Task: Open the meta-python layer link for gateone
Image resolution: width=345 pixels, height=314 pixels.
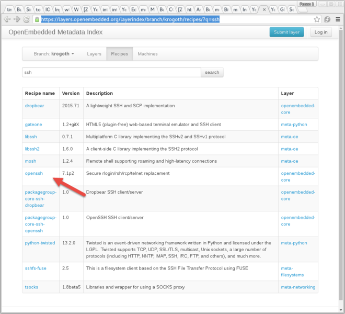Action: 294,125
